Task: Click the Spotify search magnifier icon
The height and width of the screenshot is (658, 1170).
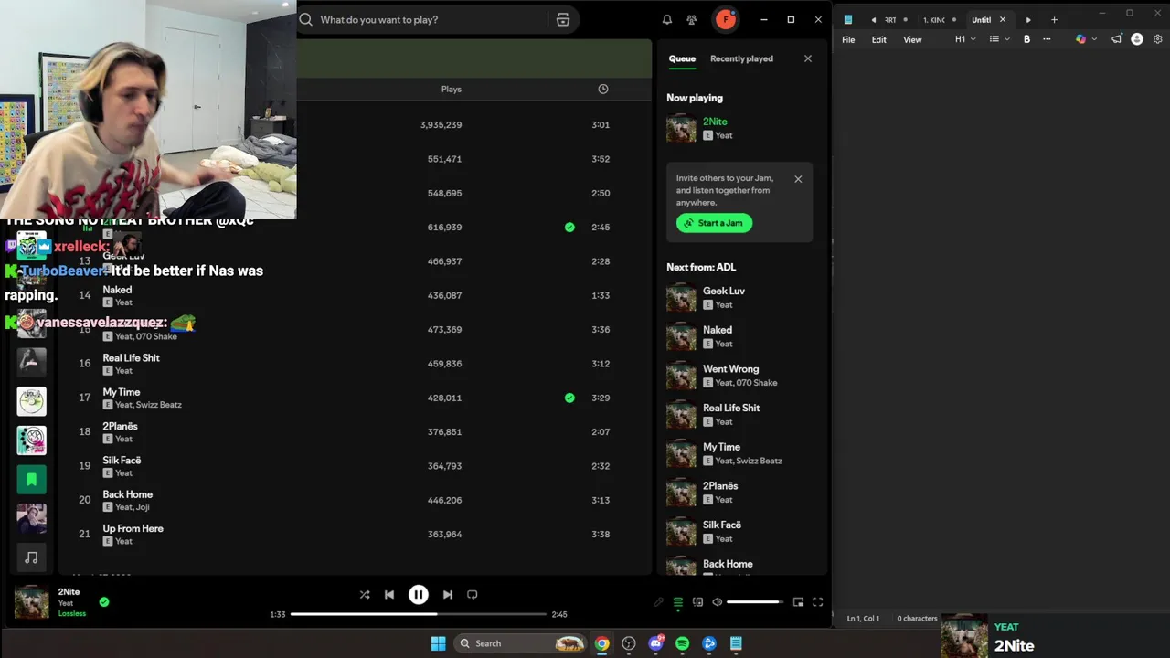Action: (x=306, y=19)
